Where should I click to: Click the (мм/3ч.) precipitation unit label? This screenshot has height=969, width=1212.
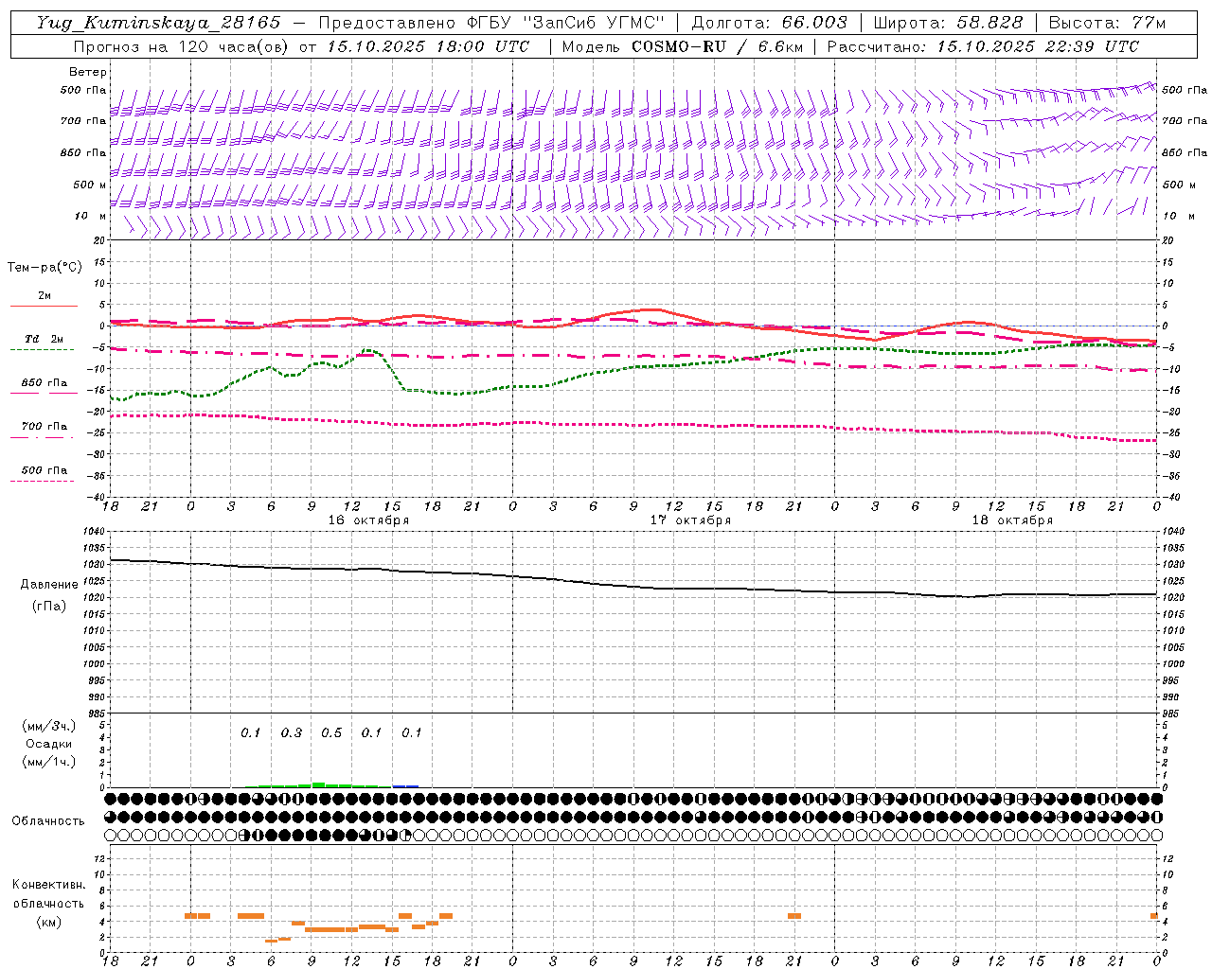coord(49,726)
